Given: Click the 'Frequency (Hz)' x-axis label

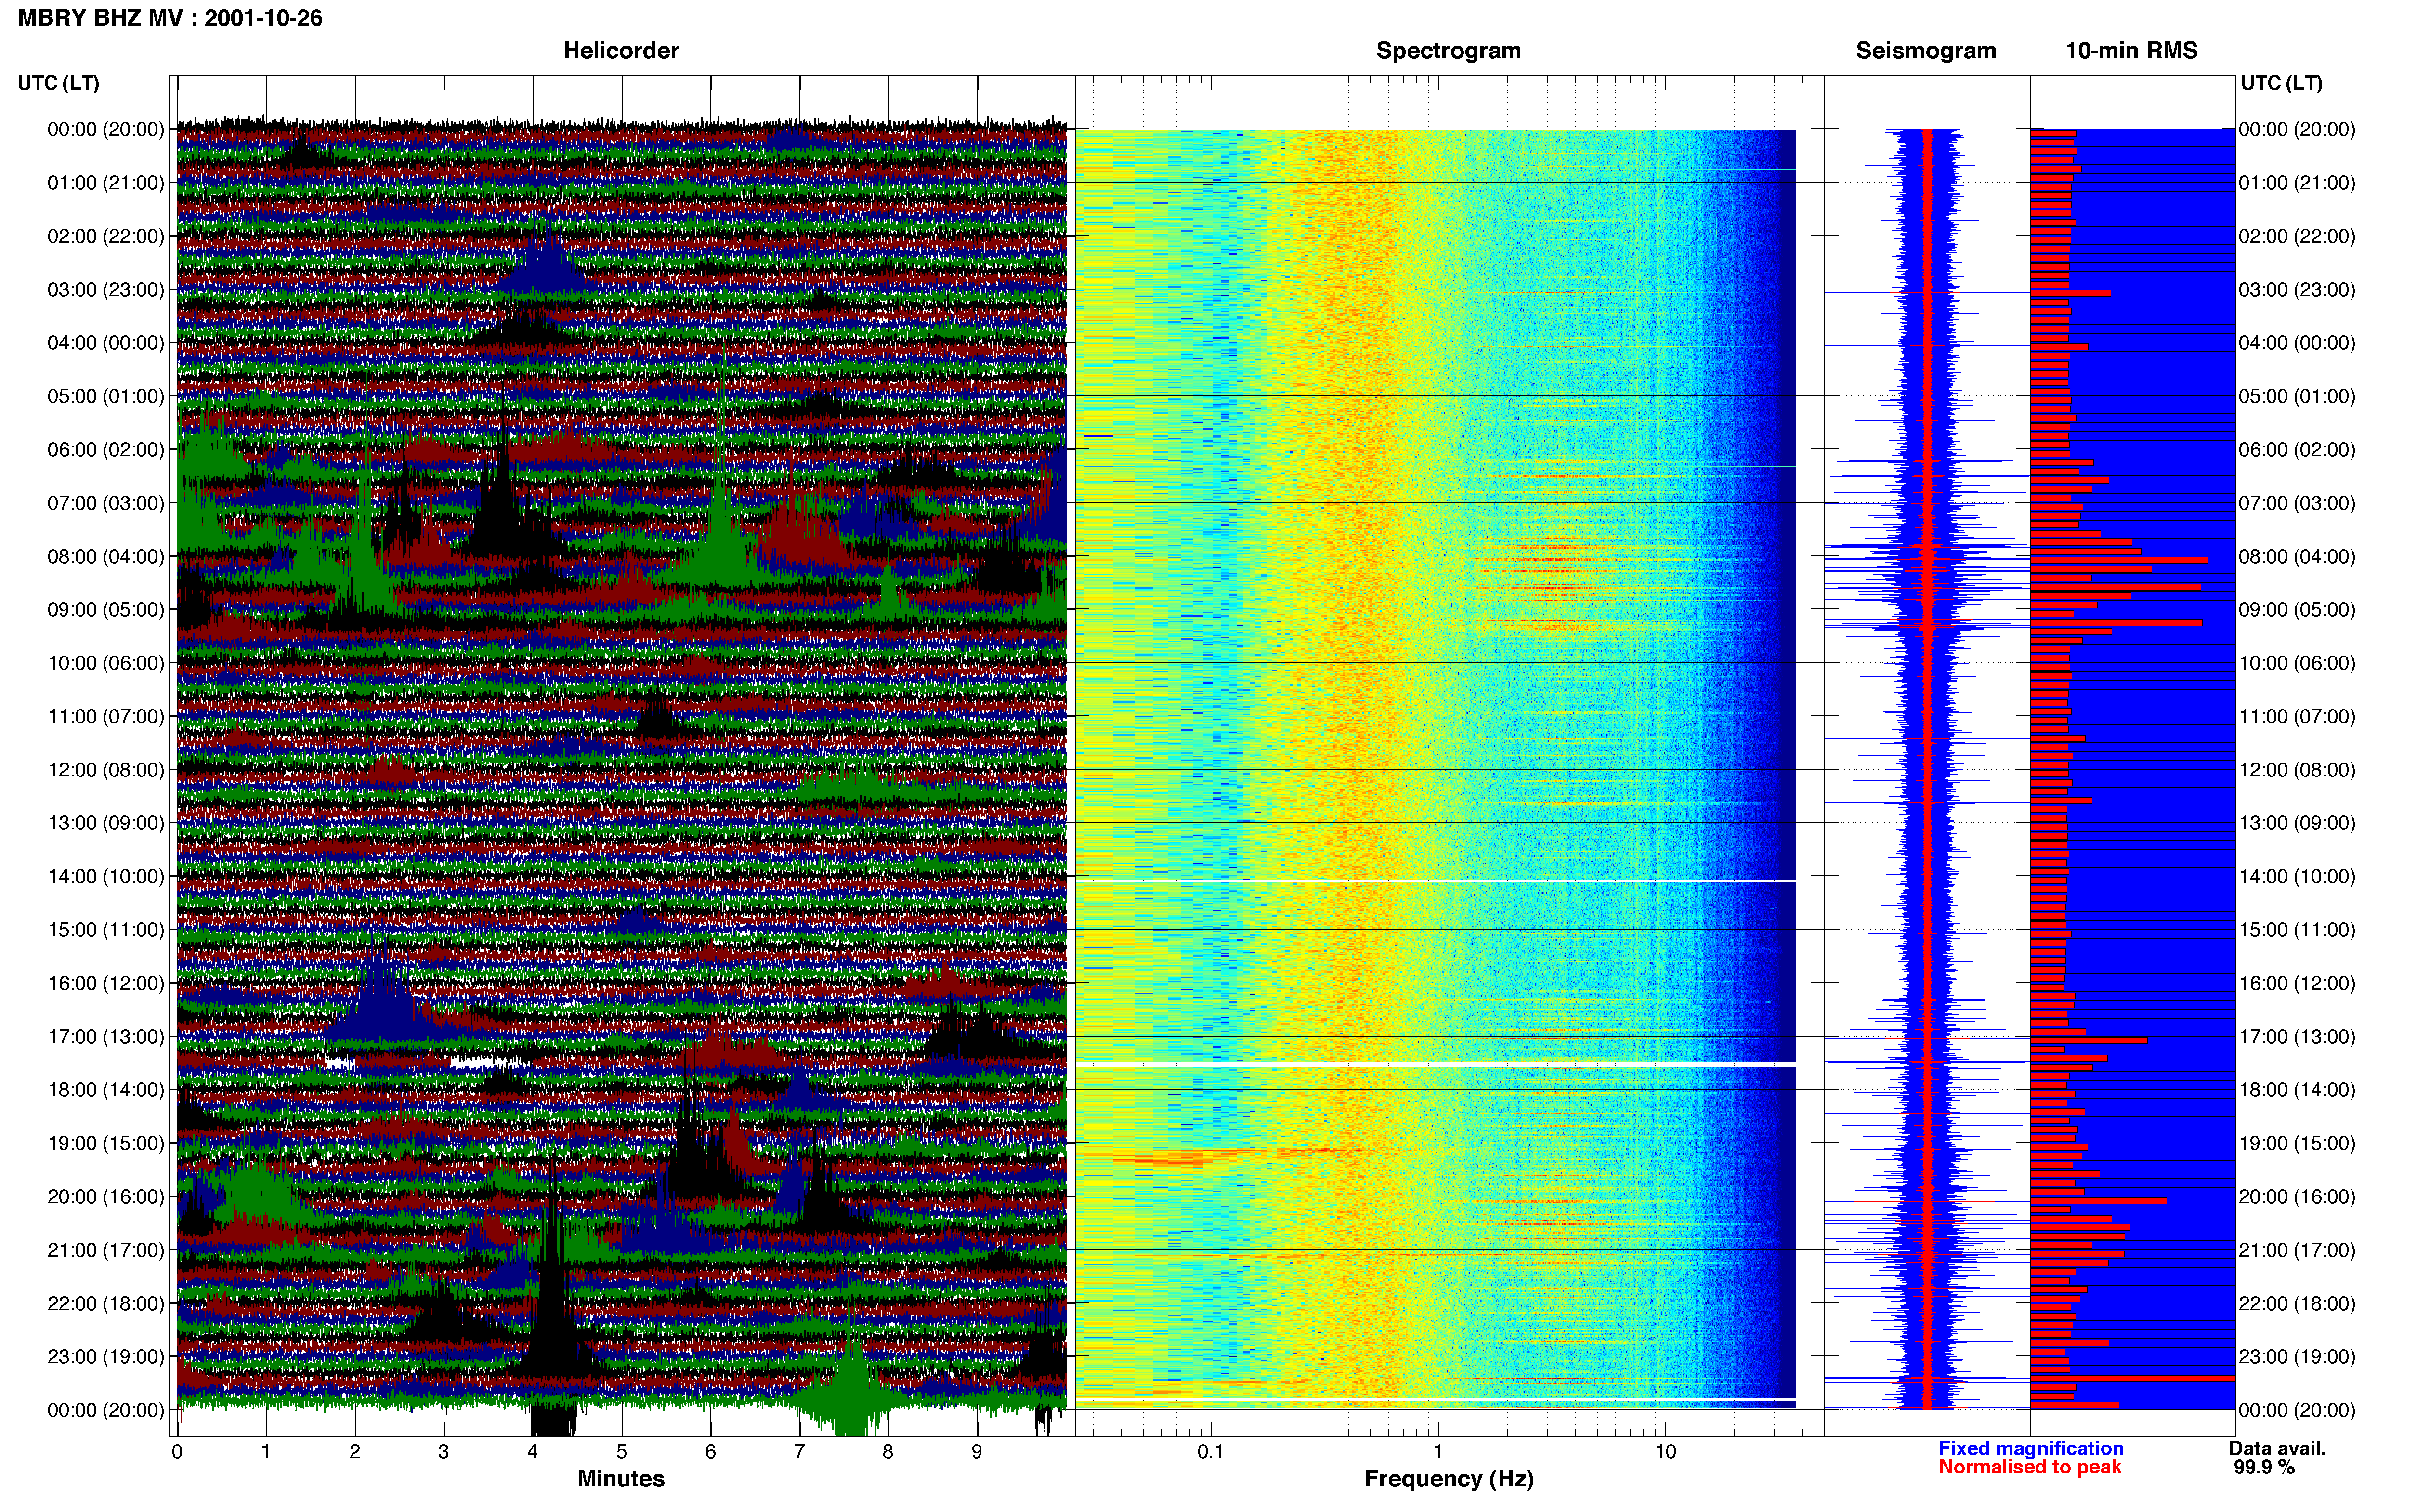Looking at the screenshot, I should 1449,1479.
